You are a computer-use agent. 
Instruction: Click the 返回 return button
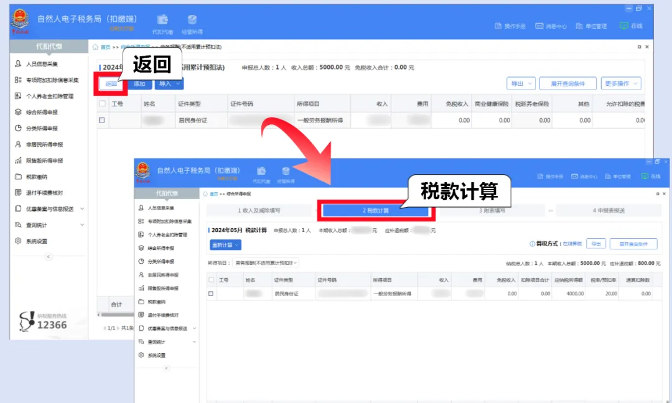110,83
